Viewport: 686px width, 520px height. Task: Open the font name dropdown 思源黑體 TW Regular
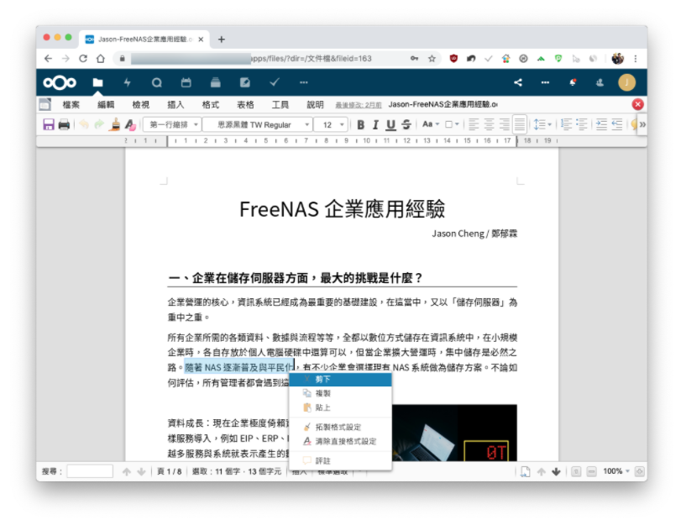click(x=258, y=124)
